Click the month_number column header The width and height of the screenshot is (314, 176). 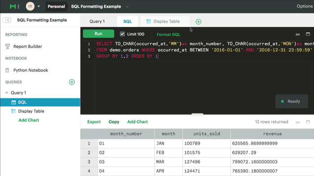click(126, 133)
